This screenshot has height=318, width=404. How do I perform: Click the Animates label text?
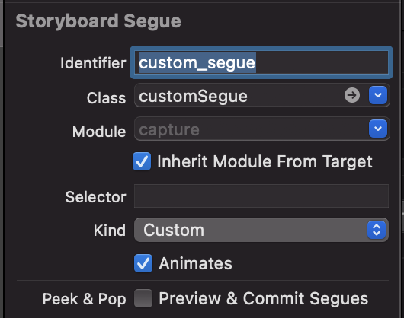(x=196, y=263)
